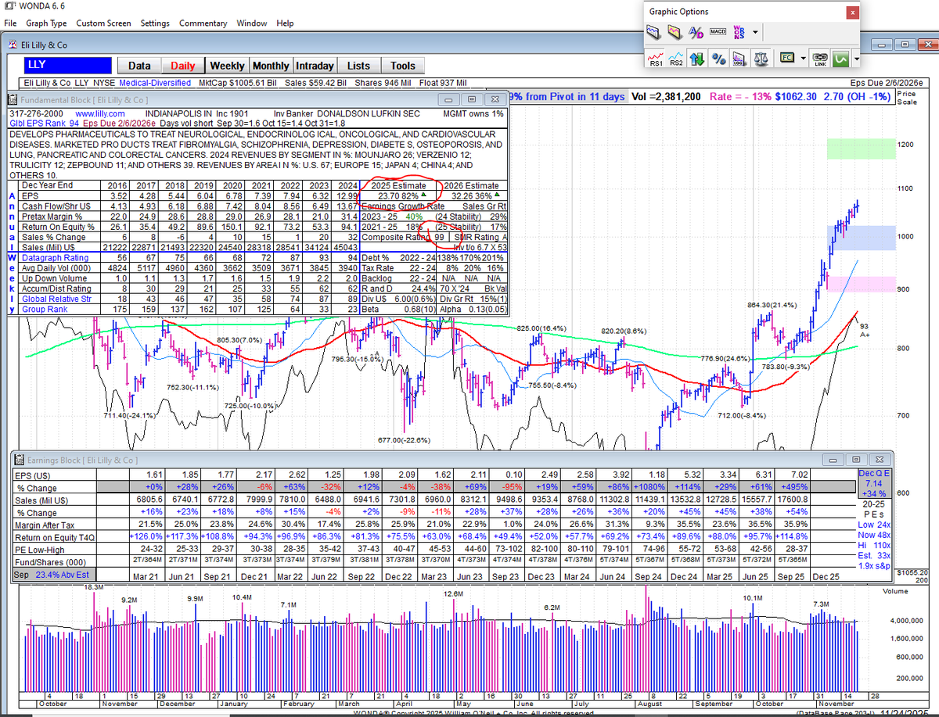Click the yellow chart icon in Graphic Options
The image size is (939, 717).
pyautogui.click(x=675, y=32)
